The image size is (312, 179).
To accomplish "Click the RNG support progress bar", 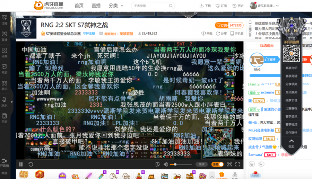I will click(265, 75).
